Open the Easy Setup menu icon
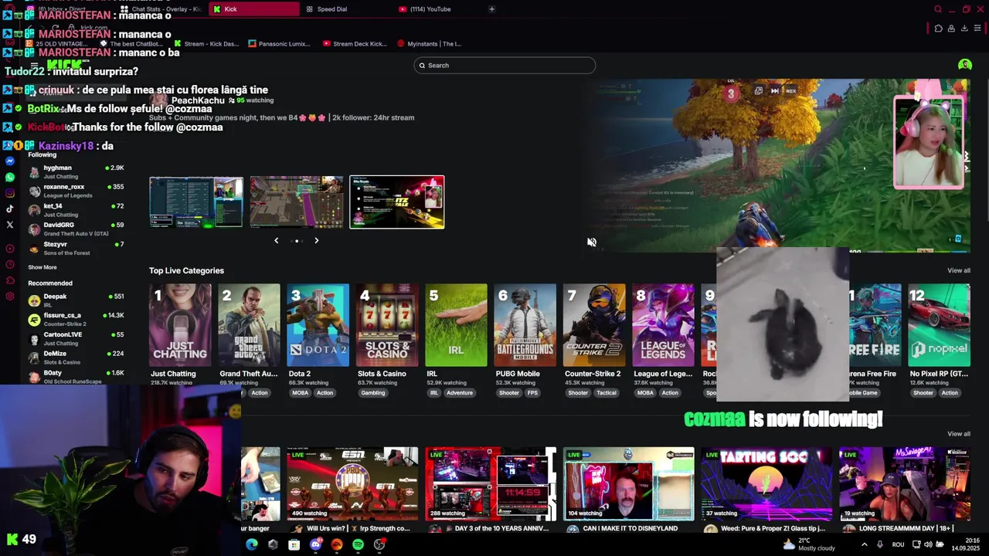989x556 pixels. pyautogui.click(x=977, y=29)
